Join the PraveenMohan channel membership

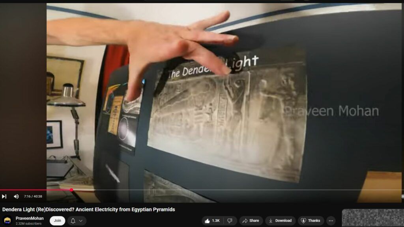[58, 221]
